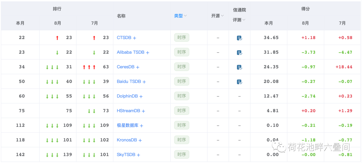This screenshot has height=163, width=362.
Task: Click Alibaba TSDB evaluation report icon
Action: 239,52
